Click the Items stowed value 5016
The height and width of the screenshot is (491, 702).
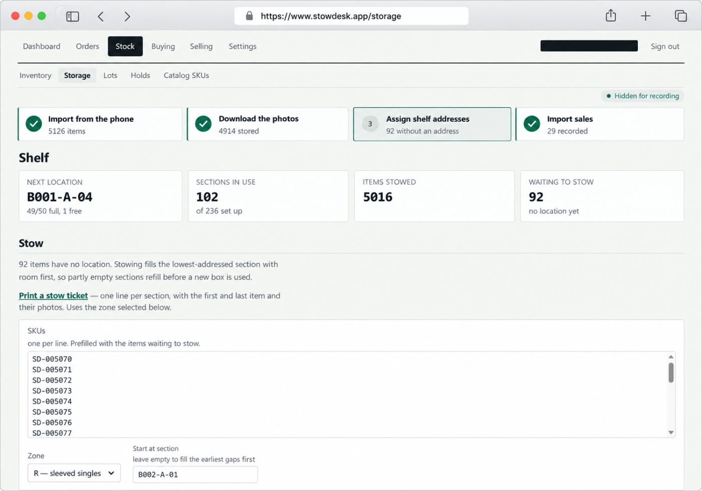(378, 197)
